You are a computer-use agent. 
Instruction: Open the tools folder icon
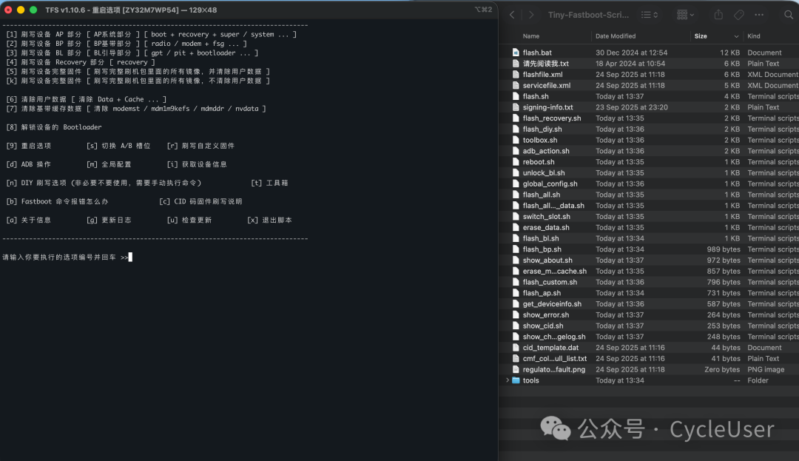tap(518, 380)
